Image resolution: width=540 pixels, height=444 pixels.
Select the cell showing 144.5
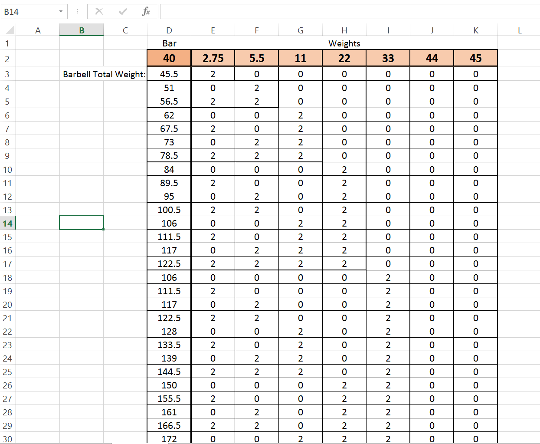pos(169,372)
